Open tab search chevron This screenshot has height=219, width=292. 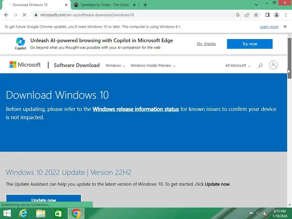tap(256, 5)
